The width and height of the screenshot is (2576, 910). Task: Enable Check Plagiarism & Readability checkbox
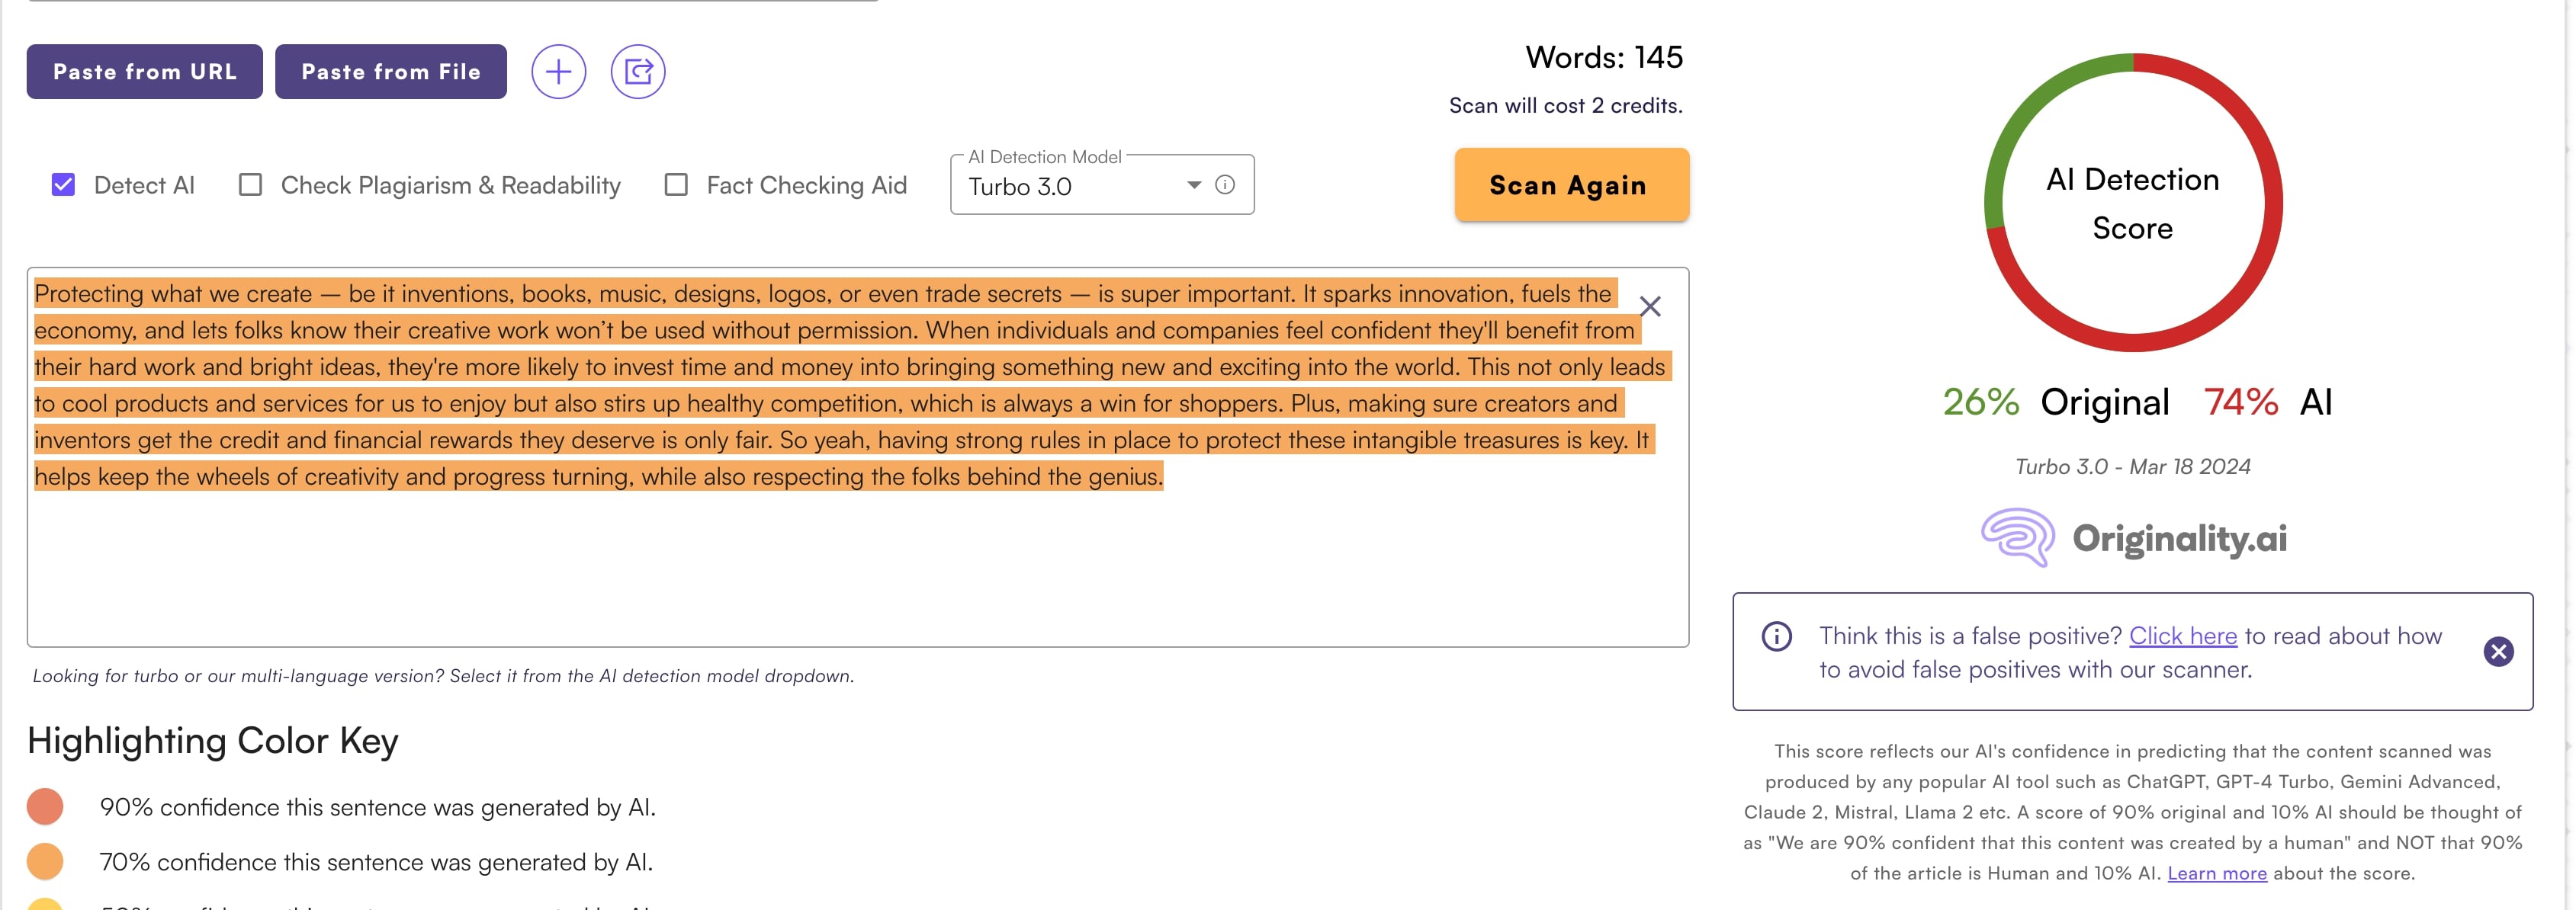click(251, 184)
